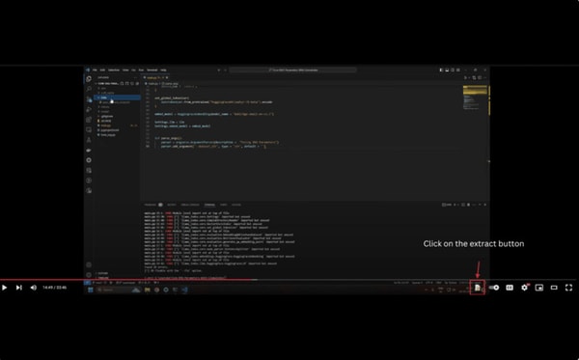The image size is (579, 360).
Task: Open File Explorer on the Windows taskbar
Action: point(148,290)
